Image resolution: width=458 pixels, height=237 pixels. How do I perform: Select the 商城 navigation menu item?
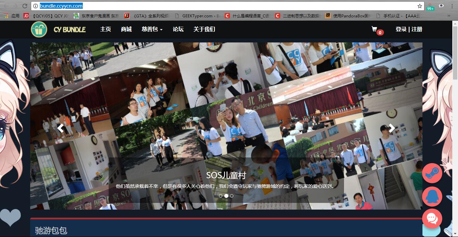point(126,29)
